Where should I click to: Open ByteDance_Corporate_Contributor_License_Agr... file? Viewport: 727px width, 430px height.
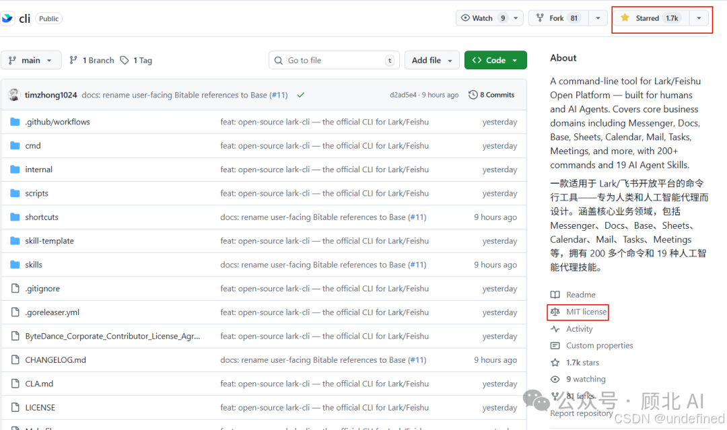[112, 336]
